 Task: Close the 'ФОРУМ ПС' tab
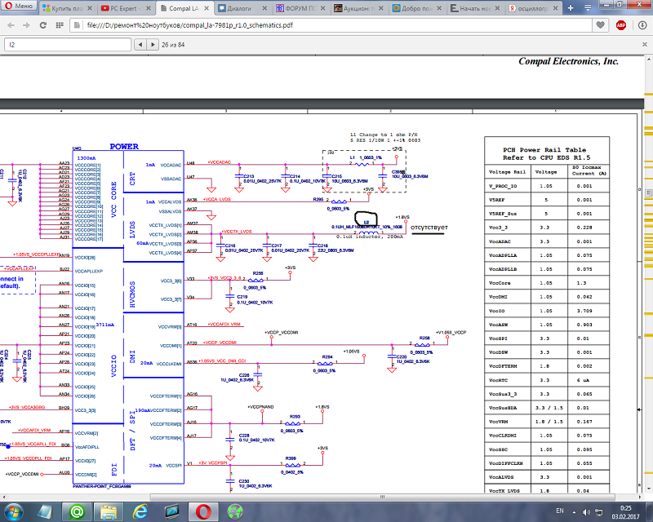point(323,8)
